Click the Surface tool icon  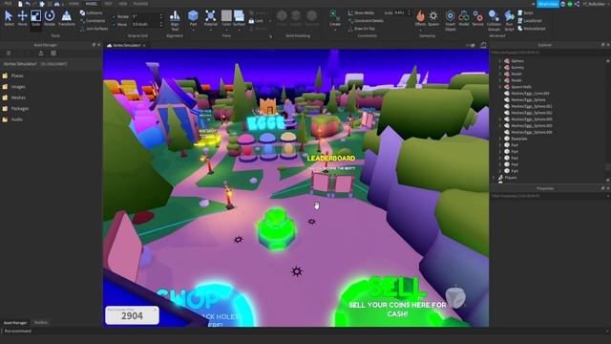coord(239,16)
